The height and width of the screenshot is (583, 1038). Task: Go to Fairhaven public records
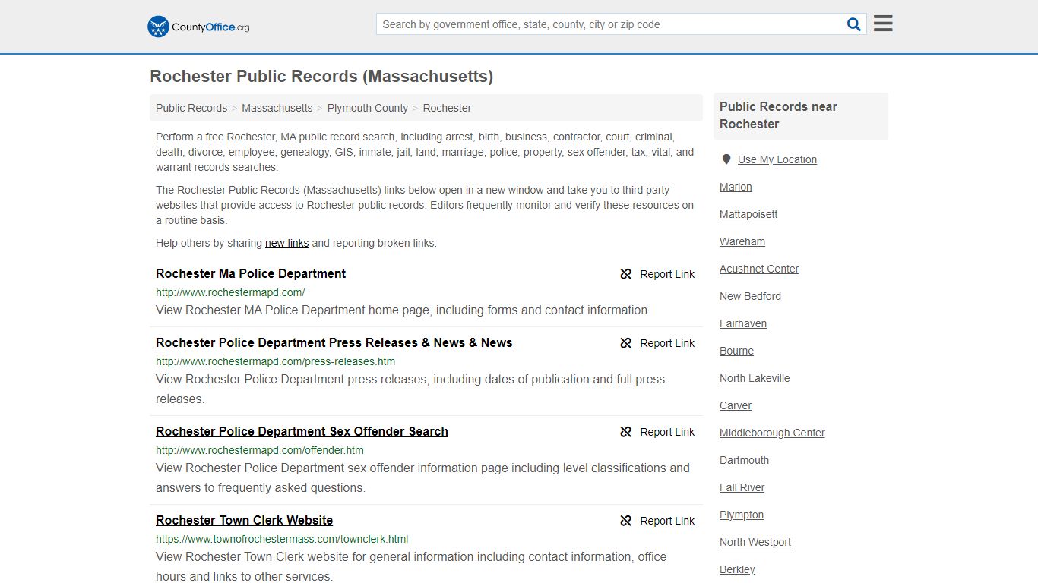743,323
